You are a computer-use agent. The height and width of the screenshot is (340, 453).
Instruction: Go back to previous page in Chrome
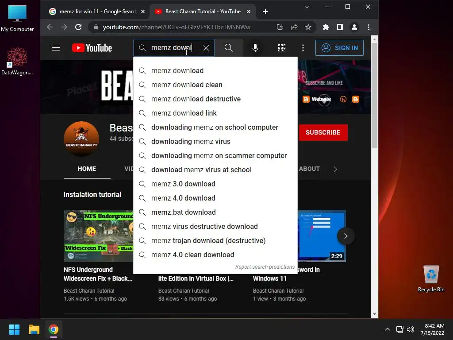(50, 27)
